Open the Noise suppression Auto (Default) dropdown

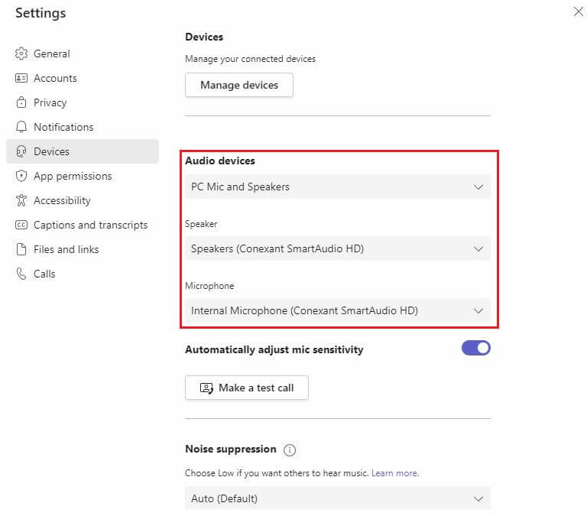(x=338, y=498)
